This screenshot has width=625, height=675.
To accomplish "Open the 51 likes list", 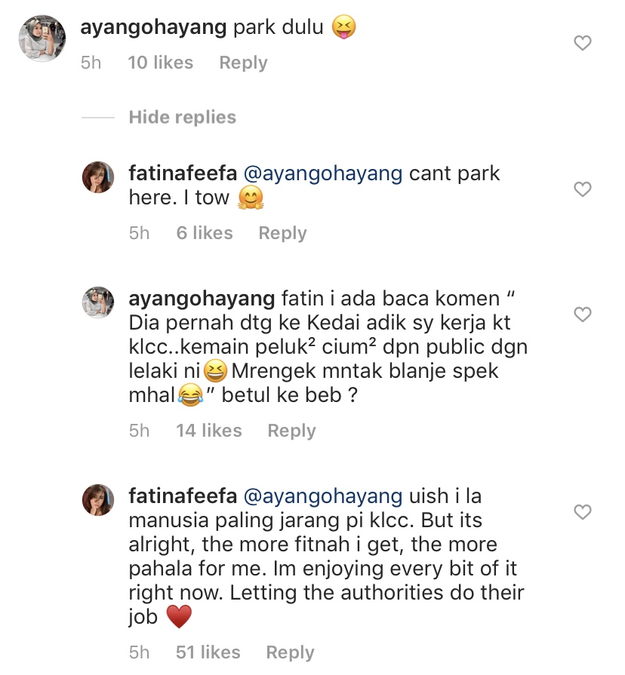I will 208,652.
